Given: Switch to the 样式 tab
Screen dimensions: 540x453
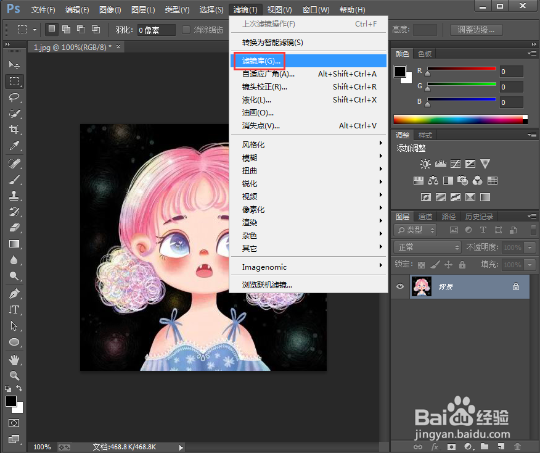Looking at the screenshot, I should [425, 135].
